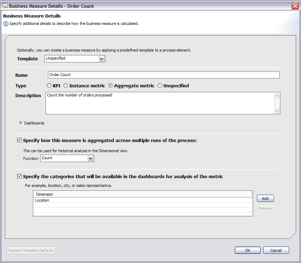Select the Location dimension row
Image resolution: width=301 pixels, height=263 pixels.
[x=143, y=200]
